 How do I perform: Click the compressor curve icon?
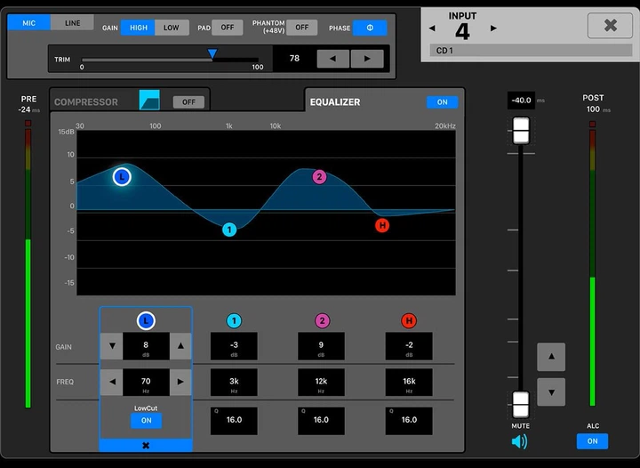tap(149, 100)
